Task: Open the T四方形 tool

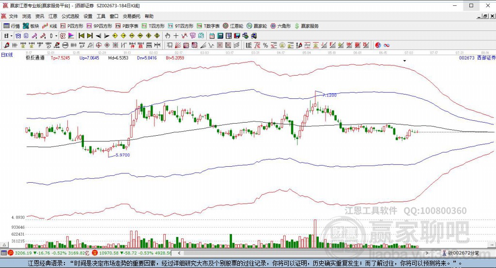Action: pyautogui.click(x=153, y=26)
